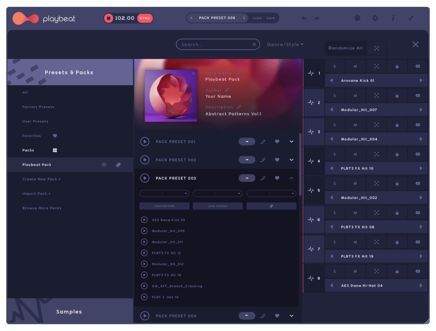Screen dimensions: 436x331
Task: Click the pack cover artwork thumbnail
Action: tap(171, 96)
